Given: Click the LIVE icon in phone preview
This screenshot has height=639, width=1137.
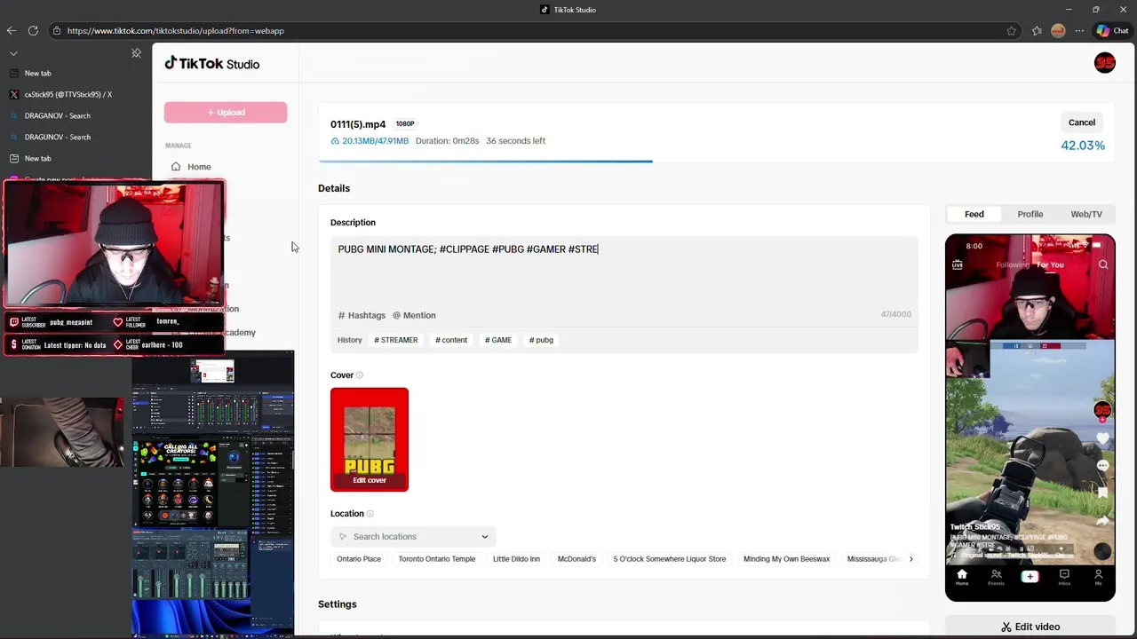Looking at the screenshot, I should point(958,264).
